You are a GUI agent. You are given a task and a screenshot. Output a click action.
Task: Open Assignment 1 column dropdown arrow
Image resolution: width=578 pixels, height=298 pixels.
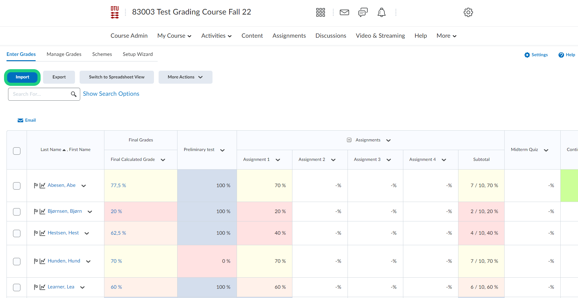(278, 160)
